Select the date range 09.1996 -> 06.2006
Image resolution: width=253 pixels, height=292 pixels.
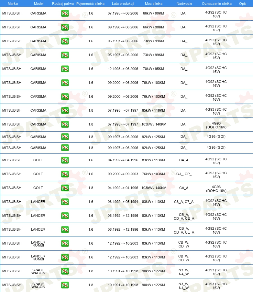pos(123,27)
